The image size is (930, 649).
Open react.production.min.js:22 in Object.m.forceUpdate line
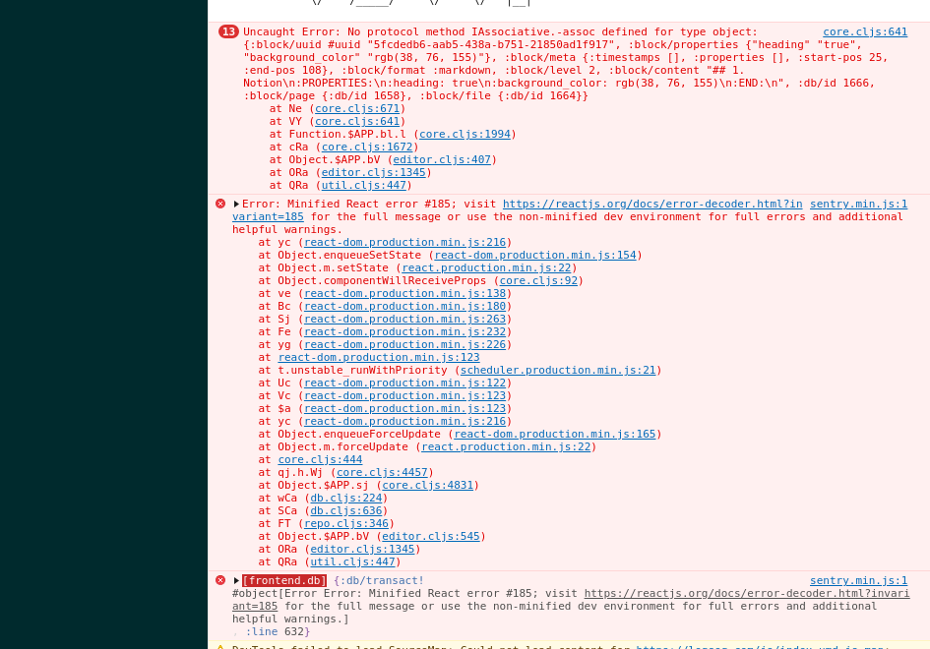506,446
